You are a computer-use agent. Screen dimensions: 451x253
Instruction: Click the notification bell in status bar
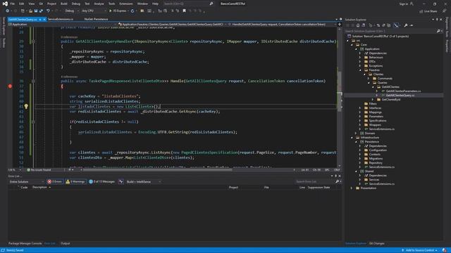click(445, 250)
